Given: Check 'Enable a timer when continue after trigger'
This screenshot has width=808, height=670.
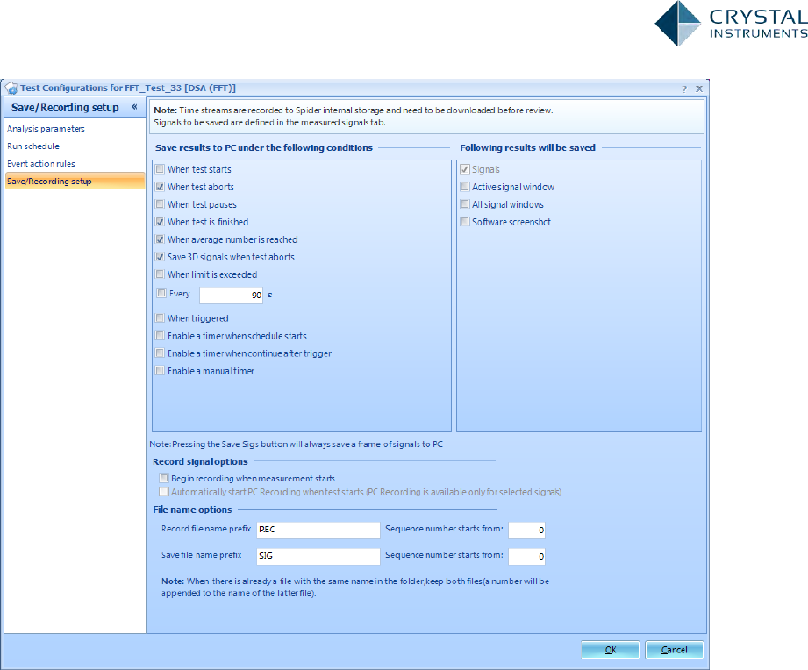Looking at the screenshot, I should (161, 353).
